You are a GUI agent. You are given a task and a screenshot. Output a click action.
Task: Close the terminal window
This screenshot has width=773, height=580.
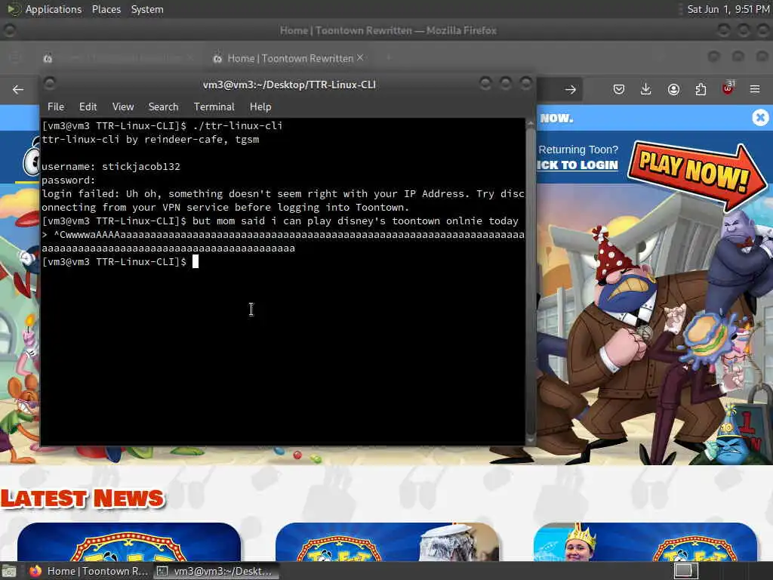[x=526, y=83]
